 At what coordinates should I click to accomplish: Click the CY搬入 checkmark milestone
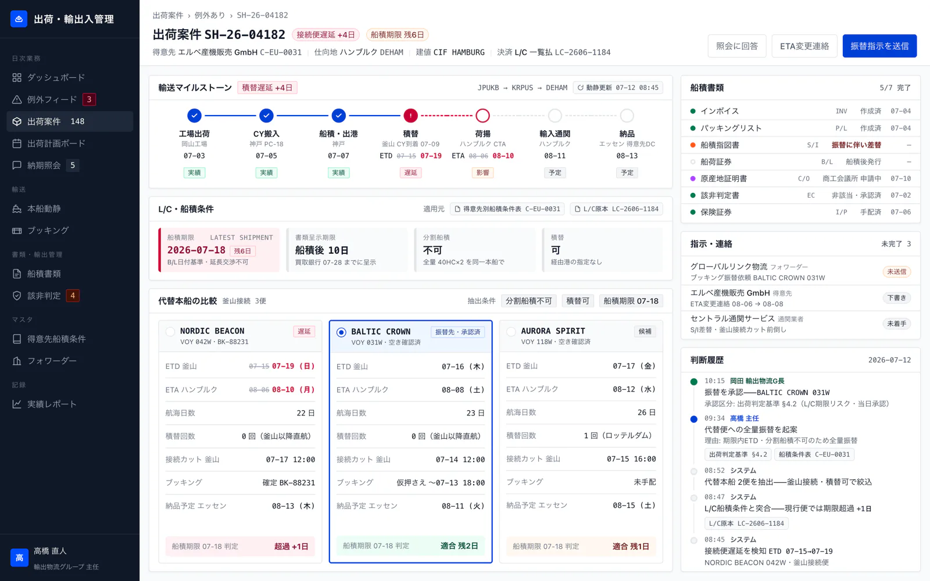click(x=266, y=116)
